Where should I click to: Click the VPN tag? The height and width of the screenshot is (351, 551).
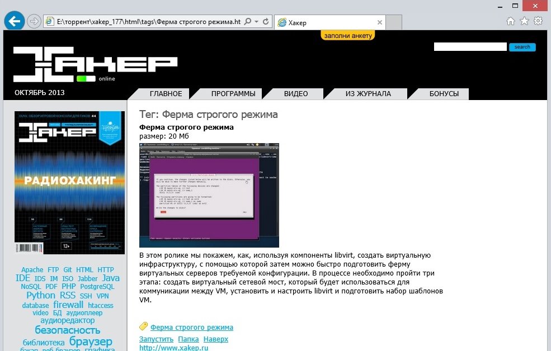click(102, 296)
